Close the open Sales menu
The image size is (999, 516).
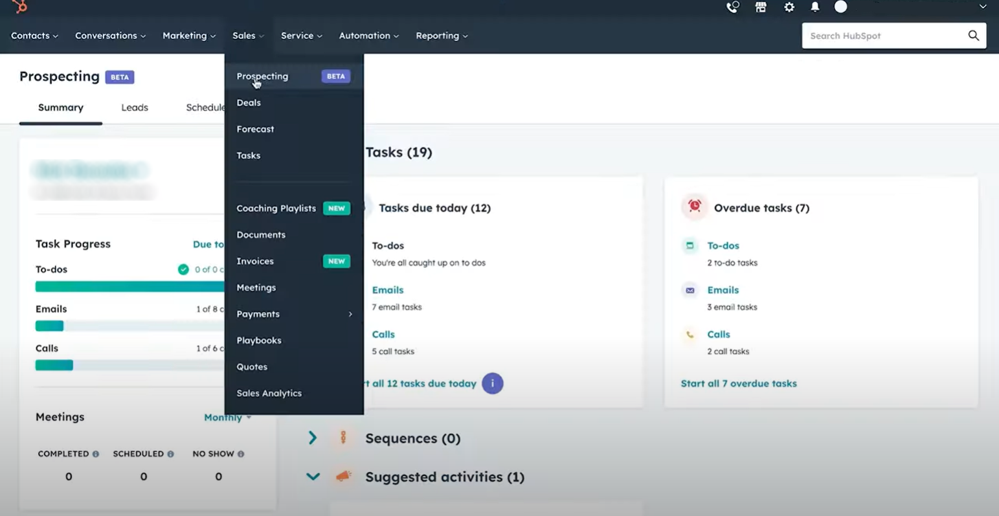tap(249, 36)
